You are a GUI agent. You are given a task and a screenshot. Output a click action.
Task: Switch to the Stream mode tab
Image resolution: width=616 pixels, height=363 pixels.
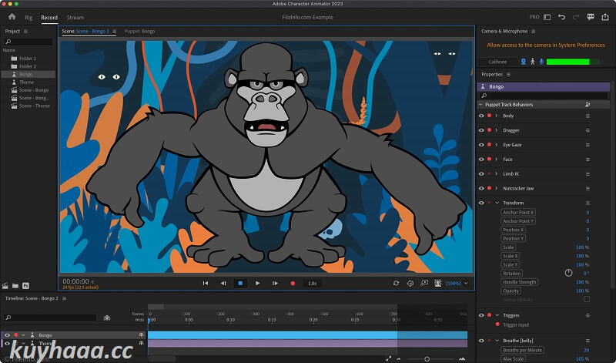pos(75,18)
